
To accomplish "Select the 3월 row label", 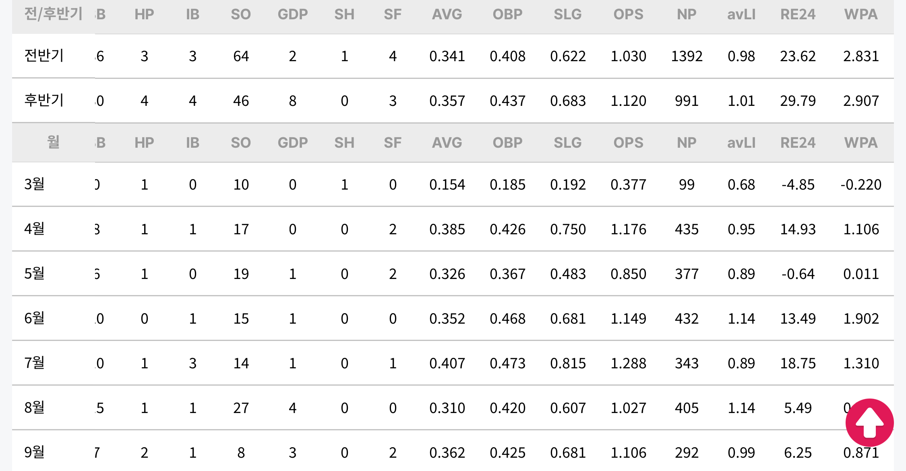I will click(34, 184).
